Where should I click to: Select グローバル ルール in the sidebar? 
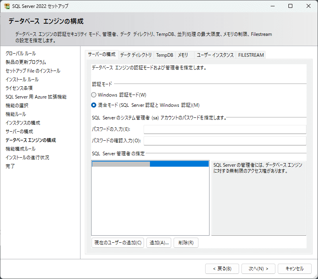[21, 54]
